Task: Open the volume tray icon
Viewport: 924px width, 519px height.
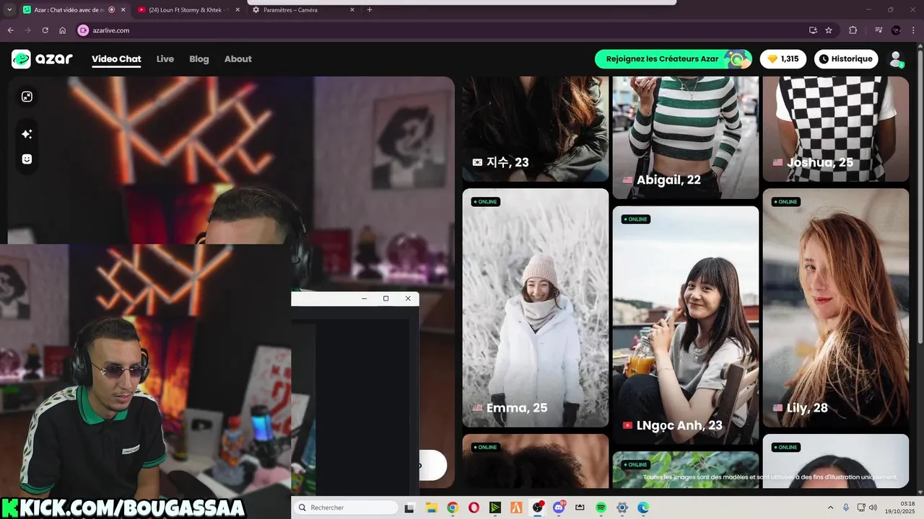Action: click(x=873, y=507)
